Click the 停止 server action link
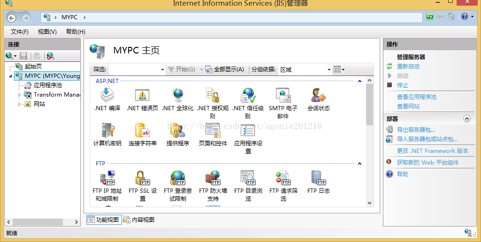The width and height of the screenshot is (481, 242). [x=403, y=85]
